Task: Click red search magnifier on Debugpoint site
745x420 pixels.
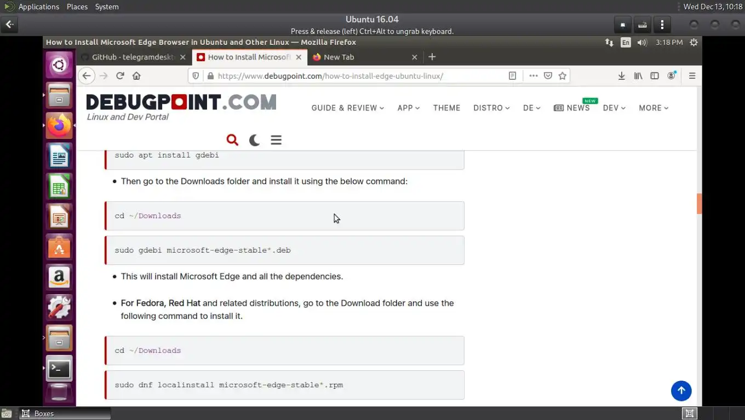Action: (x=232, y=140)
